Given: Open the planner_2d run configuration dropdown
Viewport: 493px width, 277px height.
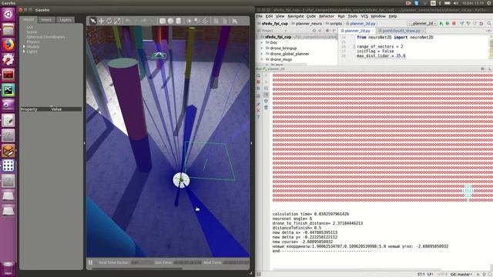Looking at the screenshot, I should 423,24.
